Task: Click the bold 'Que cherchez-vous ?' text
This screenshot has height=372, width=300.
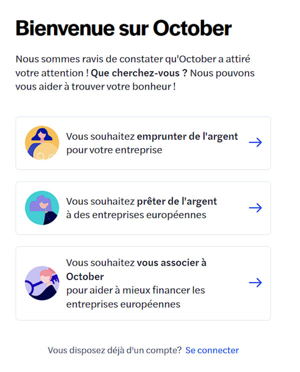Action: (x=139, y=73)
